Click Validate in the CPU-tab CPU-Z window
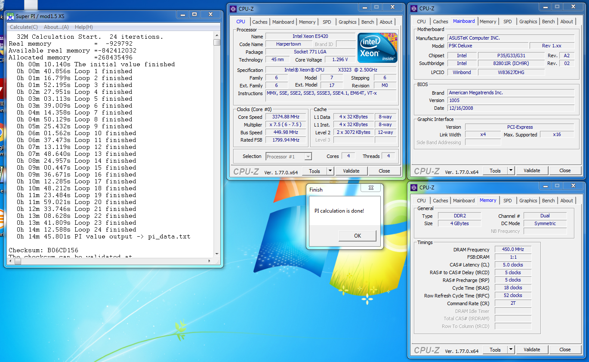Viewport: 589px width, 362px height. [351, 171]
